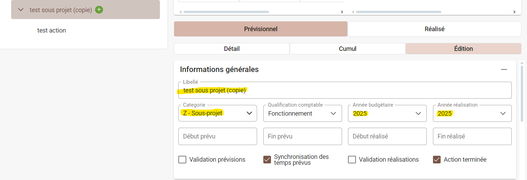The height and width of the screenshot is (180, 527).
Task: Open the Qualification comptable dropdown
Action: point(303,114)
